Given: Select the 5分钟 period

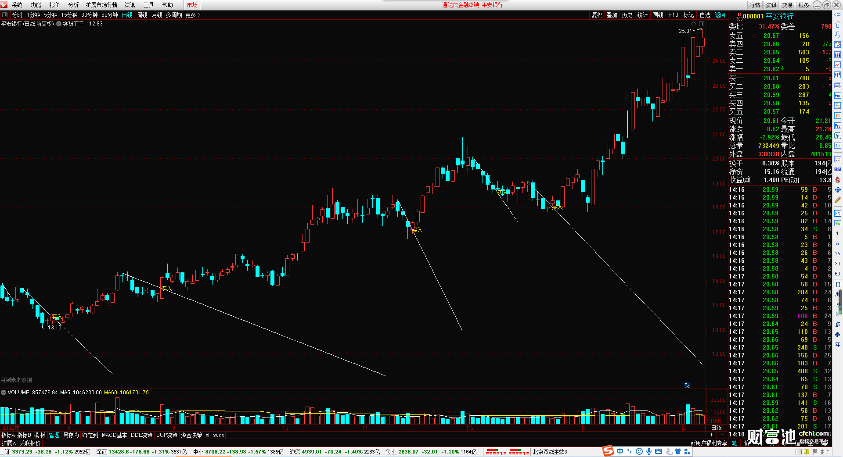Looking at the screenshot, I should tap(50, 15).
